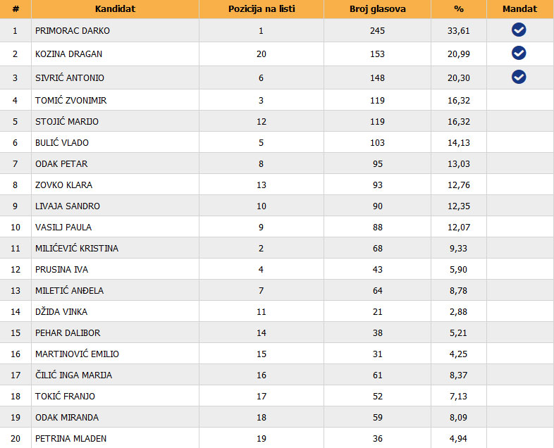Click the Broj glasova column header
This screenshot has width=554, height=448.
[x=377, y=9]
